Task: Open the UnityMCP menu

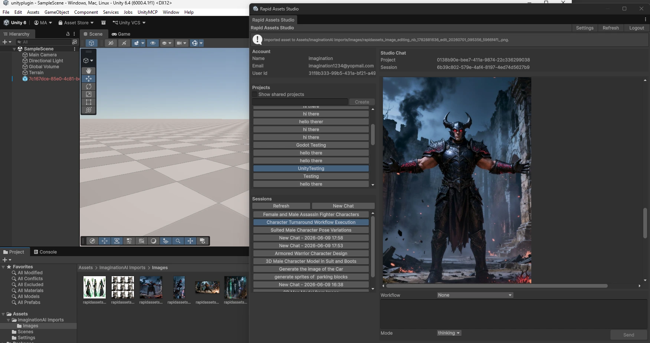Action: [x=147, y=12]
